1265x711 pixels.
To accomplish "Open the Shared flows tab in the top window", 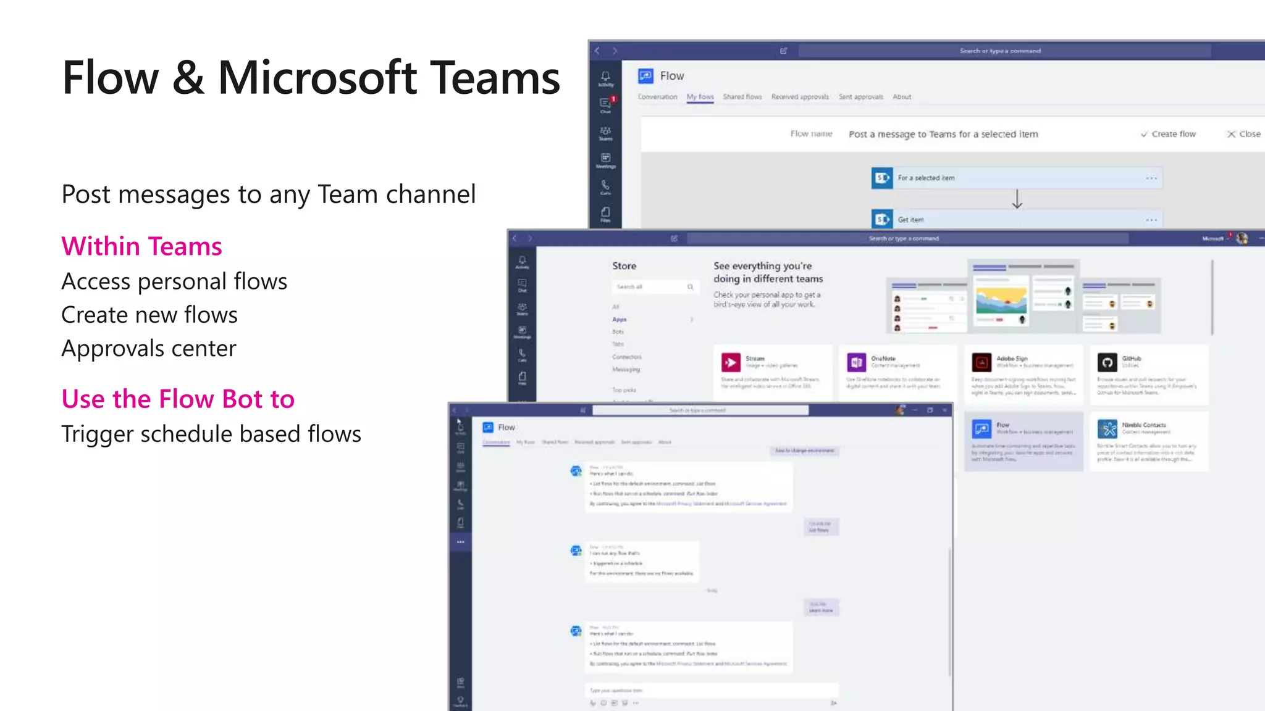I will click(742, 97).
